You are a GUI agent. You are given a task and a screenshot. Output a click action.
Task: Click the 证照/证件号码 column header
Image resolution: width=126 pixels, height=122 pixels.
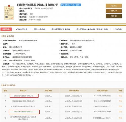click(102, 91)
